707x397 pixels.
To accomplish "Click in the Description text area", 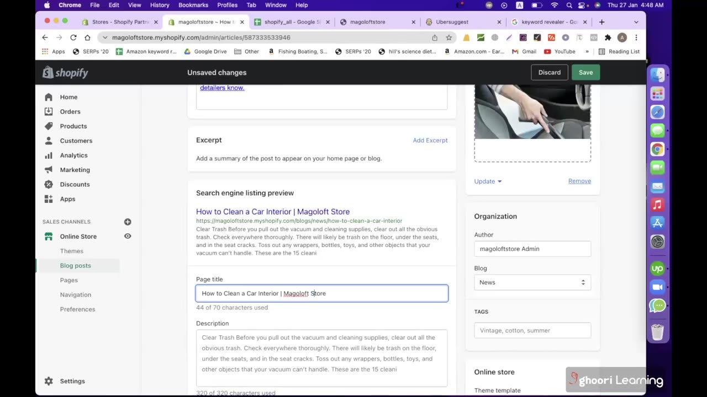I will coord(322,358).
